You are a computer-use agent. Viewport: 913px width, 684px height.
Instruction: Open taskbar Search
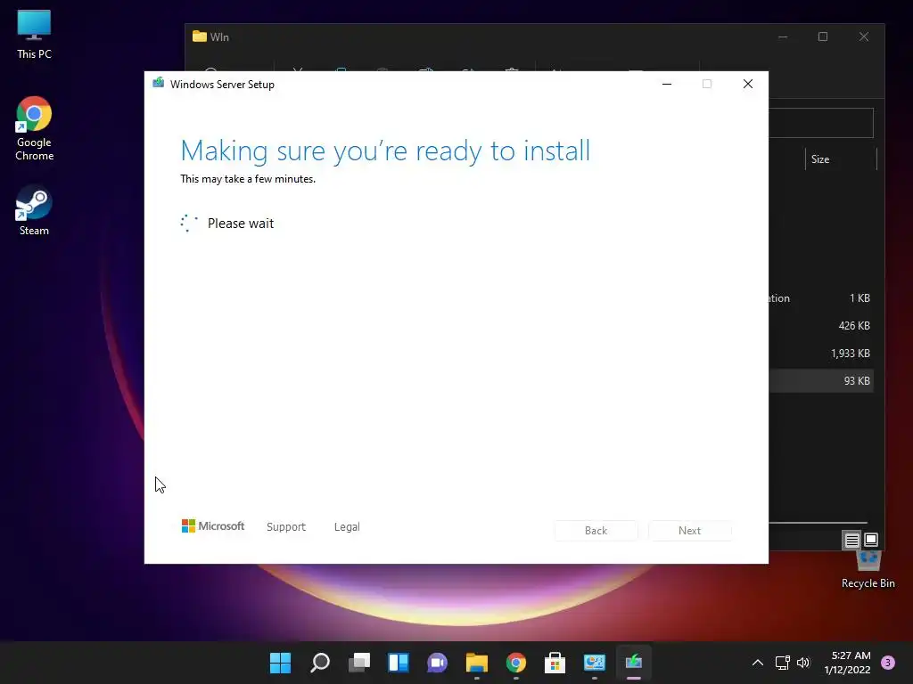[320, 663]
